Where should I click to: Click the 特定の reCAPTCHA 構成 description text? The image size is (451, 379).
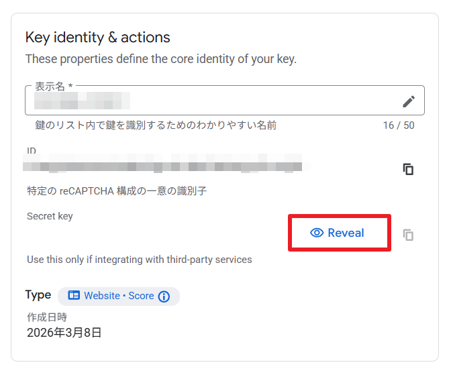point(117,191)
